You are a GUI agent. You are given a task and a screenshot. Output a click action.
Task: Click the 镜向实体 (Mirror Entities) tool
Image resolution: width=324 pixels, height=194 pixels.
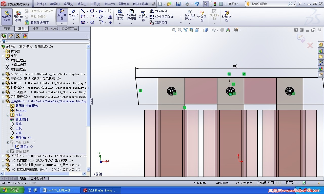click(x=158, y=11)
